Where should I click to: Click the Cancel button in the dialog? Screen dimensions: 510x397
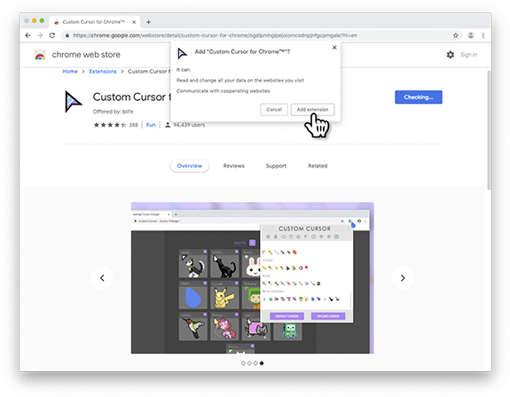pyautogui.click(x=274, y=110)
